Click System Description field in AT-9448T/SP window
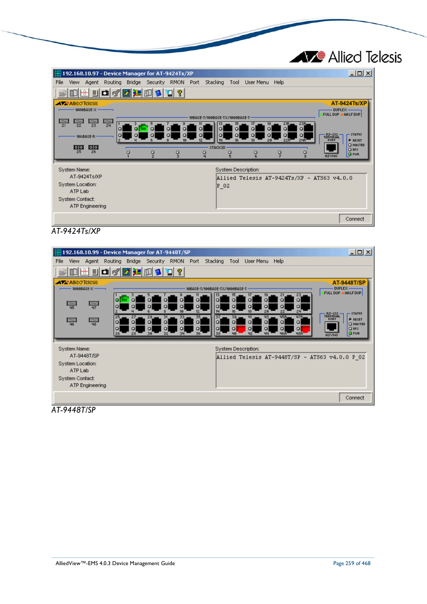 (x=291, y=370)
